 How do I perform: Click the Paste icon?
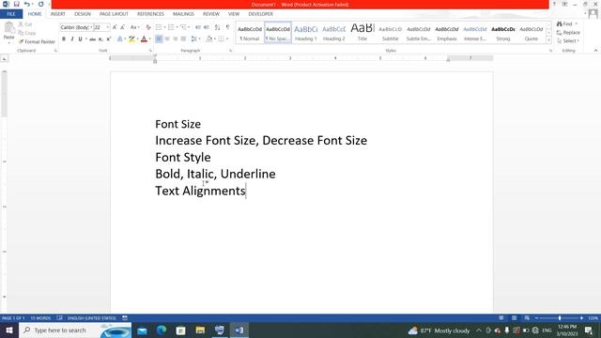pos(8,28)
